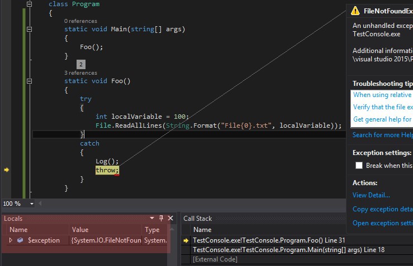Click the $exception object cube icon
Screen dimensions: 413x266
click(x=20, y=240)
